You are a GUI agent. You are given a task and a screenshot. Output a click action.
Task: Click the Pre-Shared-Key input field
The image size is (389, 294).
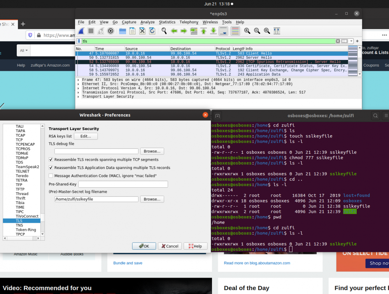coord(123,184)
